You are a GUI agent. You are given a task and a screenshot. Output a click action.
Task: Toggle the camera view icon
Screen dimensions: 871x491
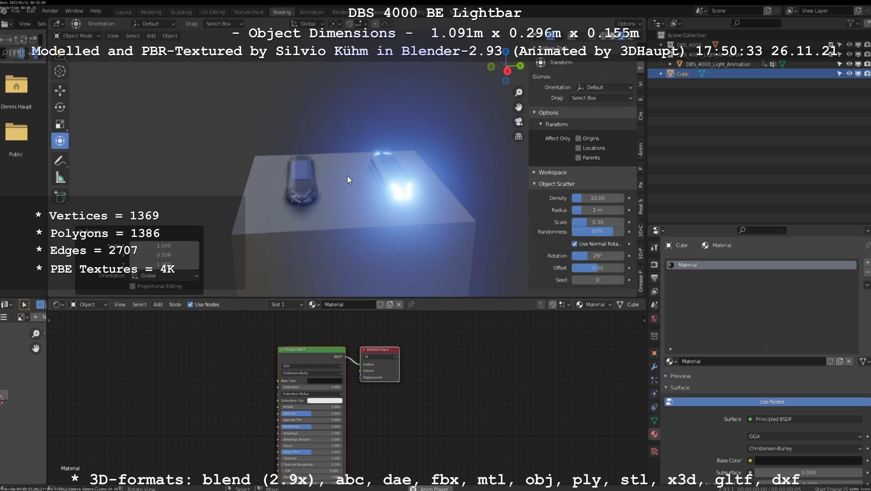point(518,121)
